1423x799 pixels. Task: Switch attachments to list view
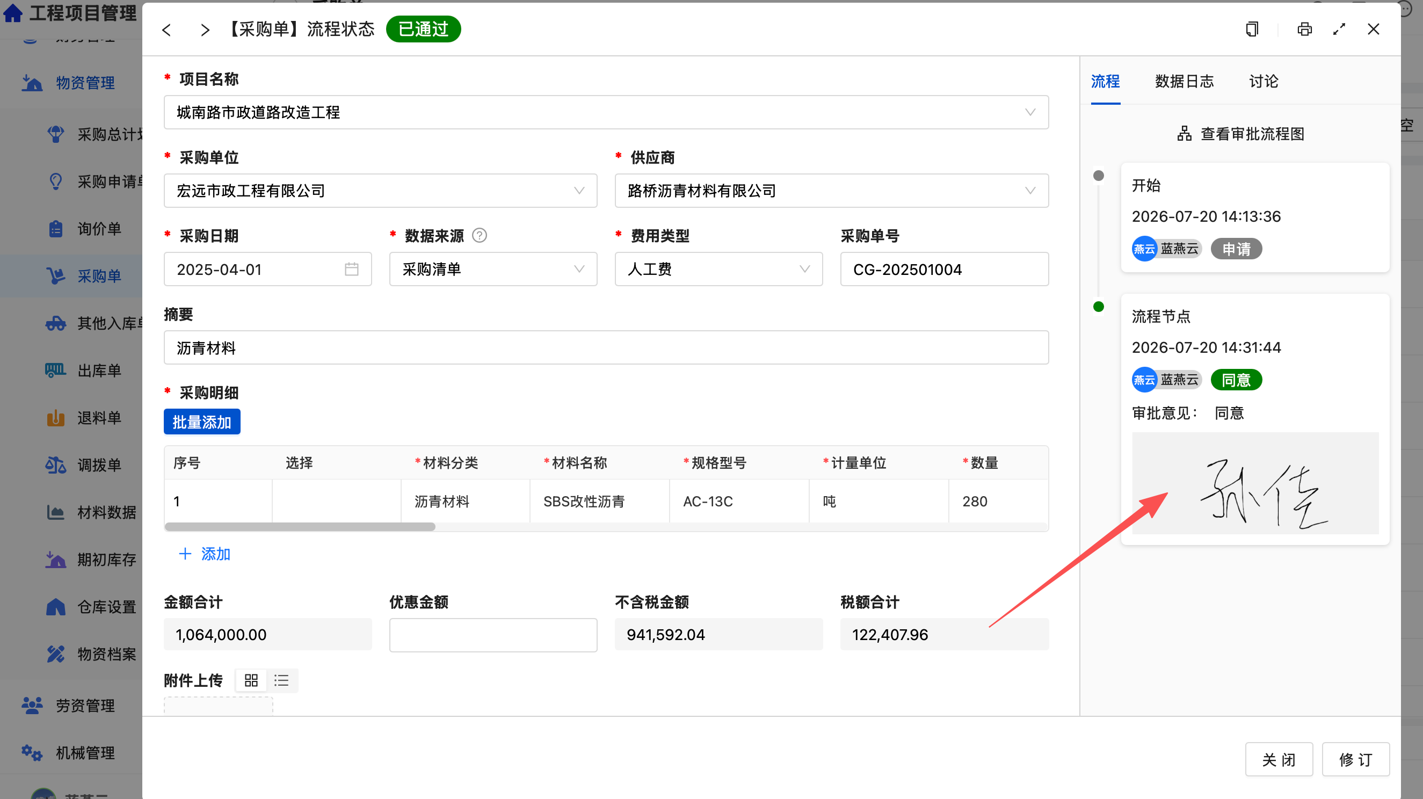click(282, 680)
